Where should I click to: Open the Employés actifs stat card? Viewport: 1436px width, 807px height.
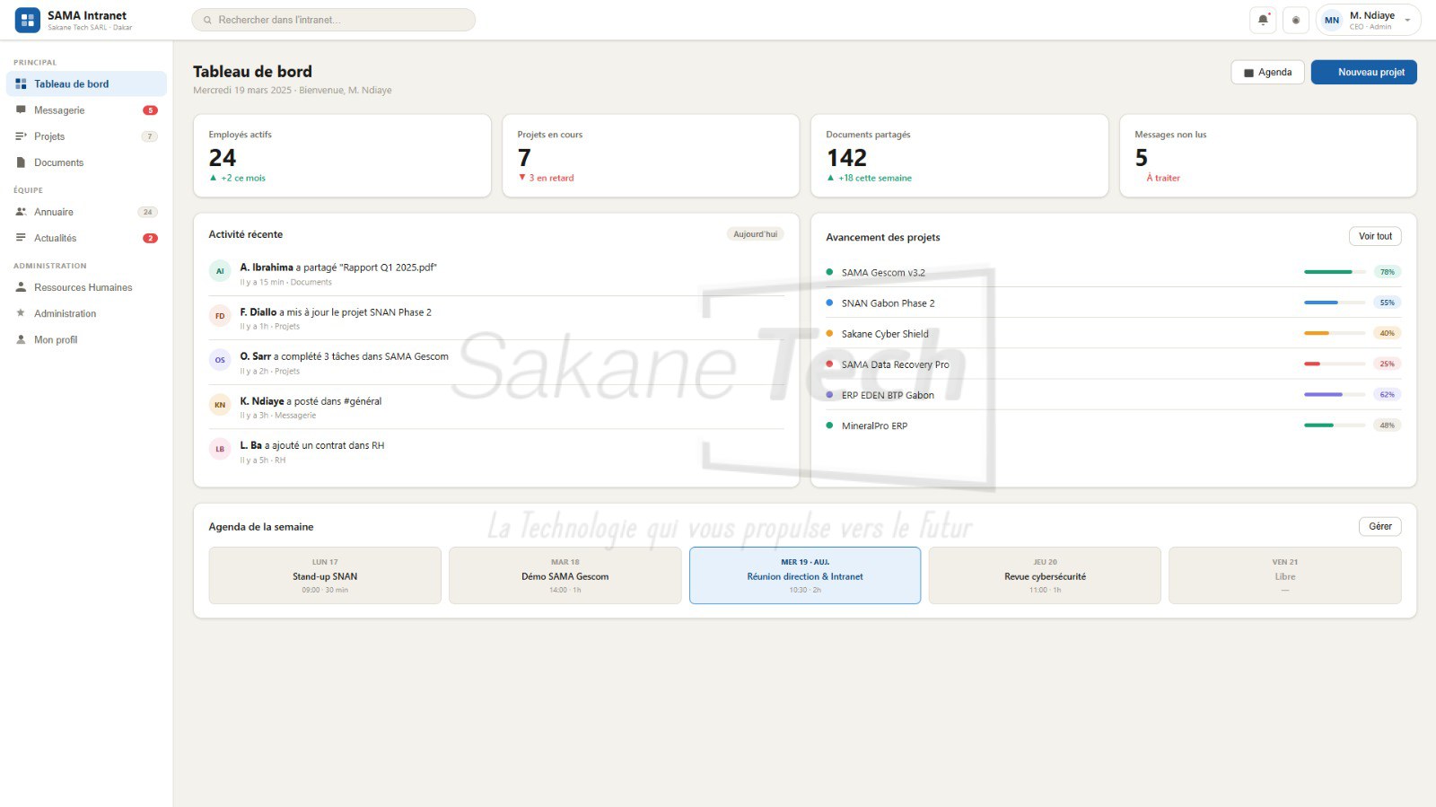pyautogui.click(x=342, y=155)
